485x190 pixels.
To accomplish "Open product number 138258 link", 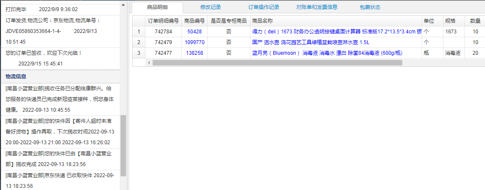I will point(195,53).
